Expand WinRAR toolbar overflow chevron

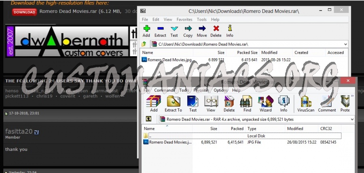coord(352,96)
